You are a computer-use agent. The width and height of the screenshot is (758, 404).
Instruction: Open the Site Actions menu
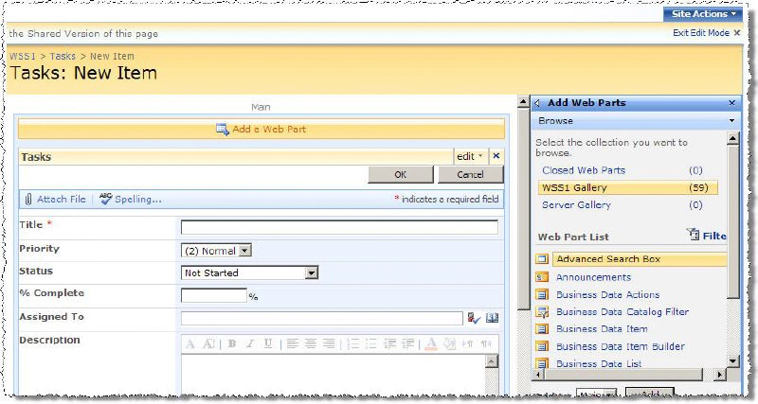(703, 14)
